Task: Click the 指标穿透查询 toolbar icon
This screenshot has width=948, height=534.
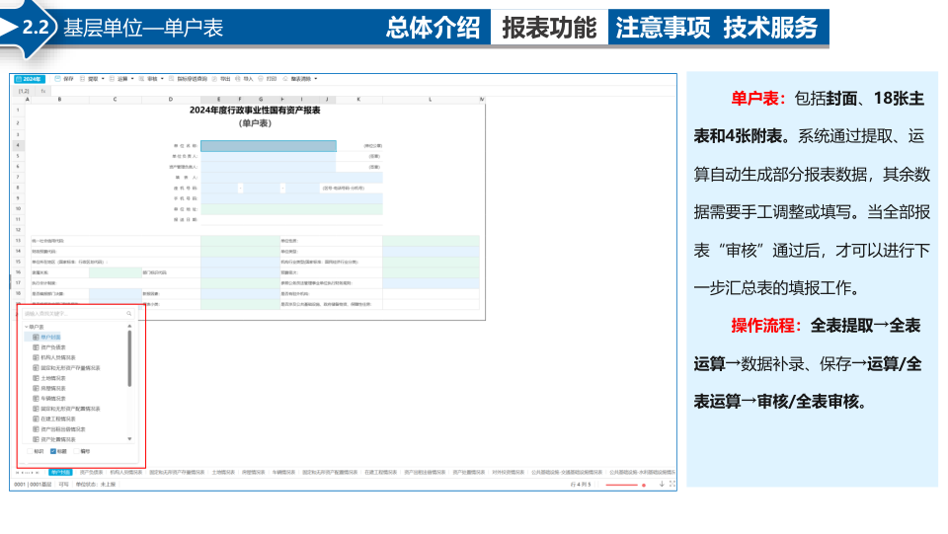Action: pyautogui.click(x=172, y=79)
